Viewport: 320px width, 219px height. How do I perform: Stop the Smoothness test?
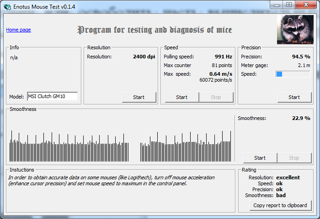[294, 158]
